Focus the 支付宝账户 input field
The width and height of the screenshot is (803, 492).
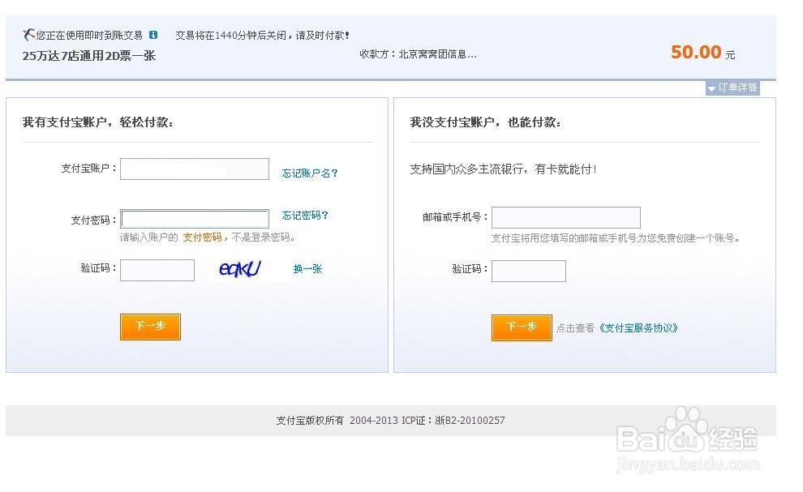click(x=195, y=169)
